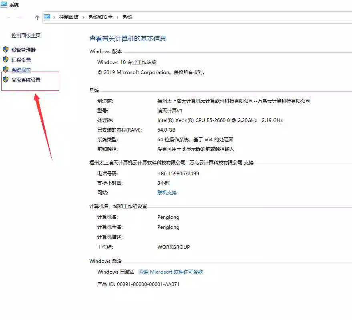Click the system type value 64 位操作系统
The image size is (352, 320).
pos(195,140)
